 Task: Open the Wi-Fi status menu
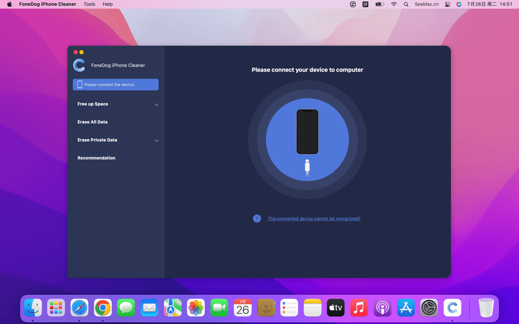(394, 4)
